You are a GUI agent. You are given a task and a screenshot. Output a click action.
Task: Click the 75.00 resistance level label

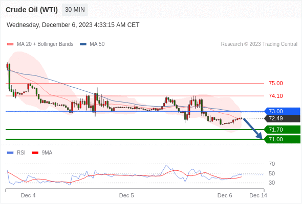click(x=276, y=83)
